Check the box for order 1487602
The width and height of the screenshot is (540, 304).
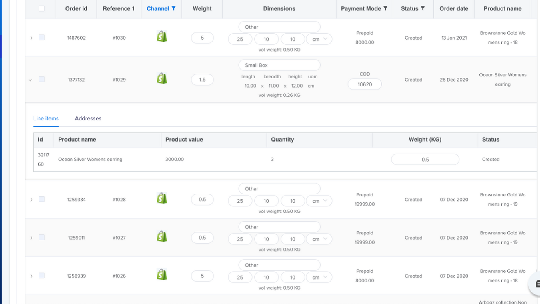(x=41, y=37)
